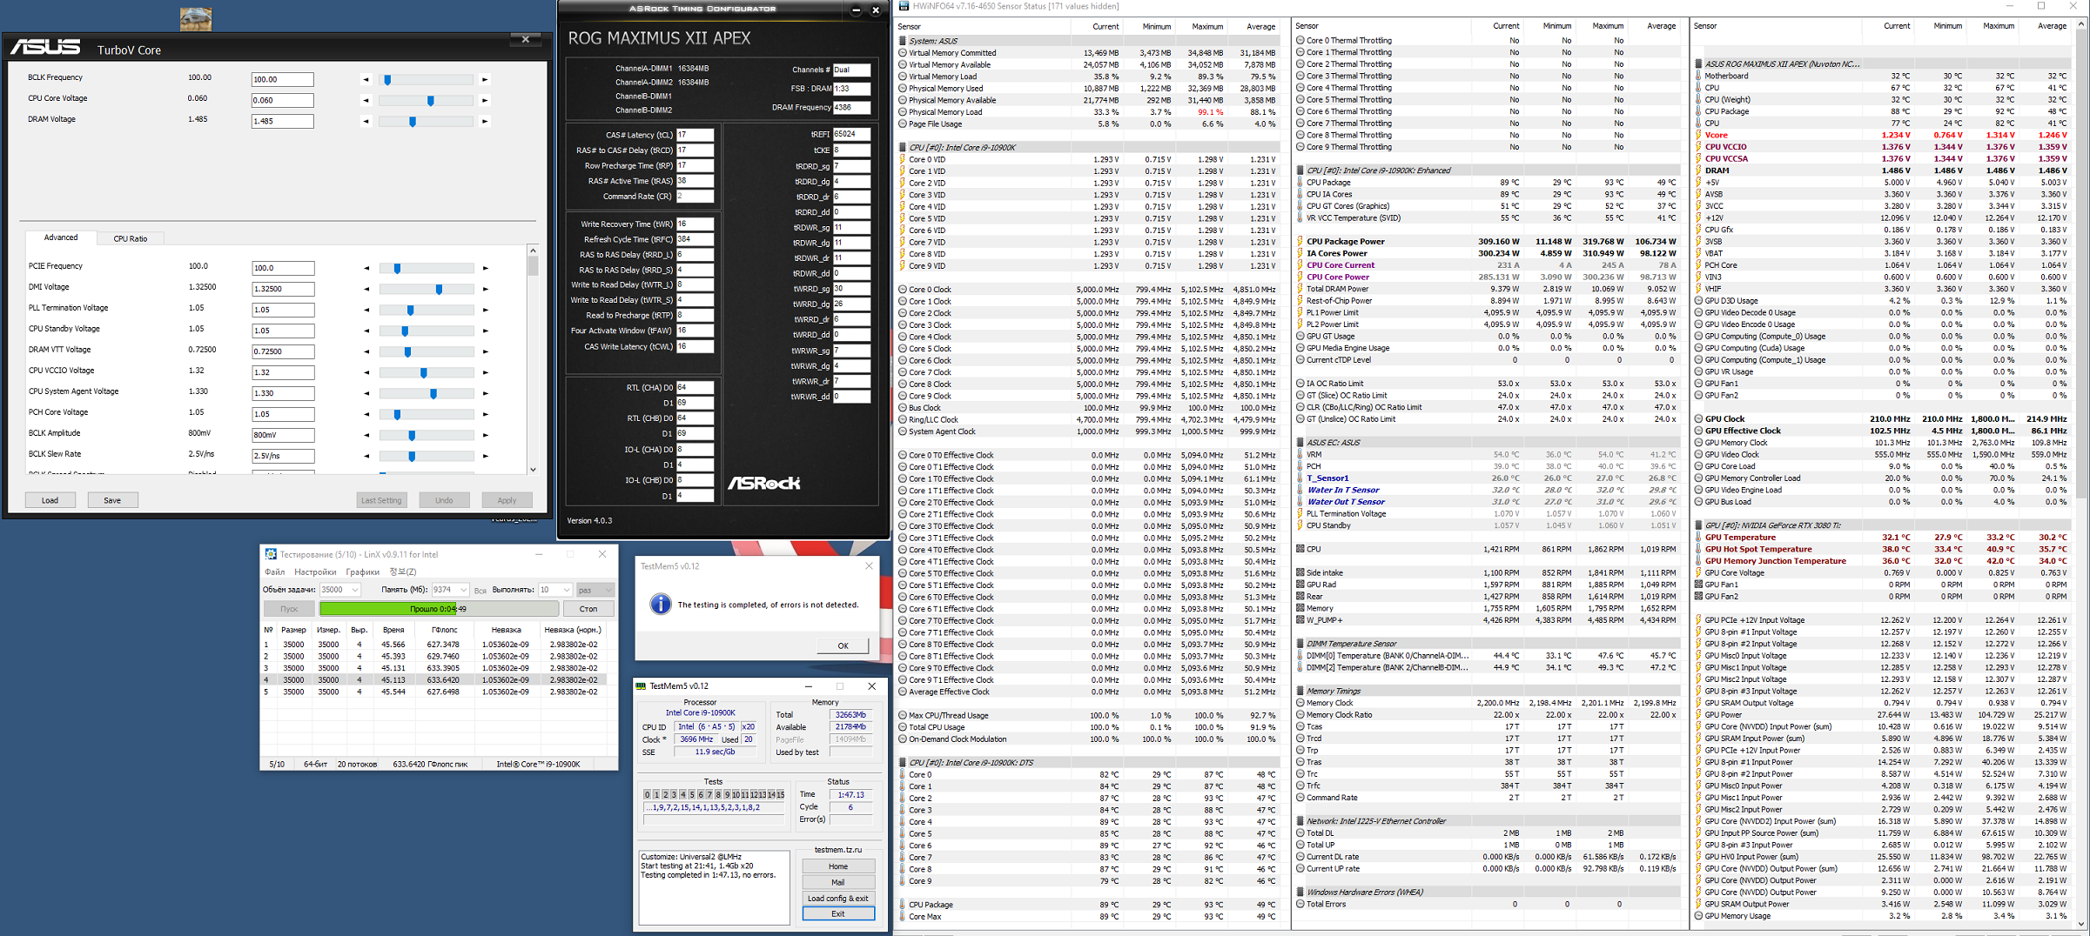This screenshot has width=2090, height=936.
Task: Raise CPU Core Voltage with its right arrow
Action: coord(485,100)
